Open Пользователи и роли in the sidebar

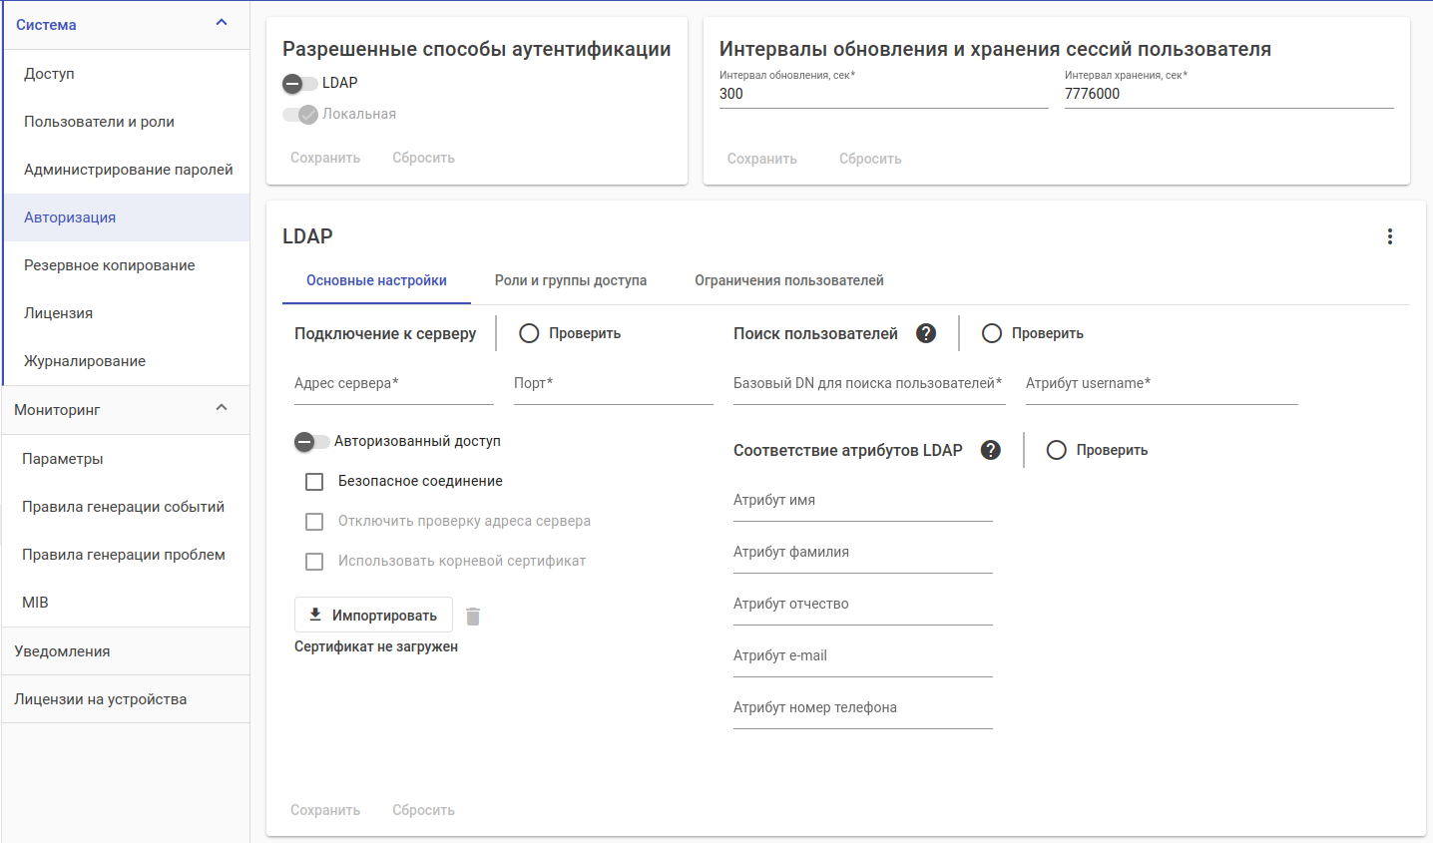tap(99, 122)
